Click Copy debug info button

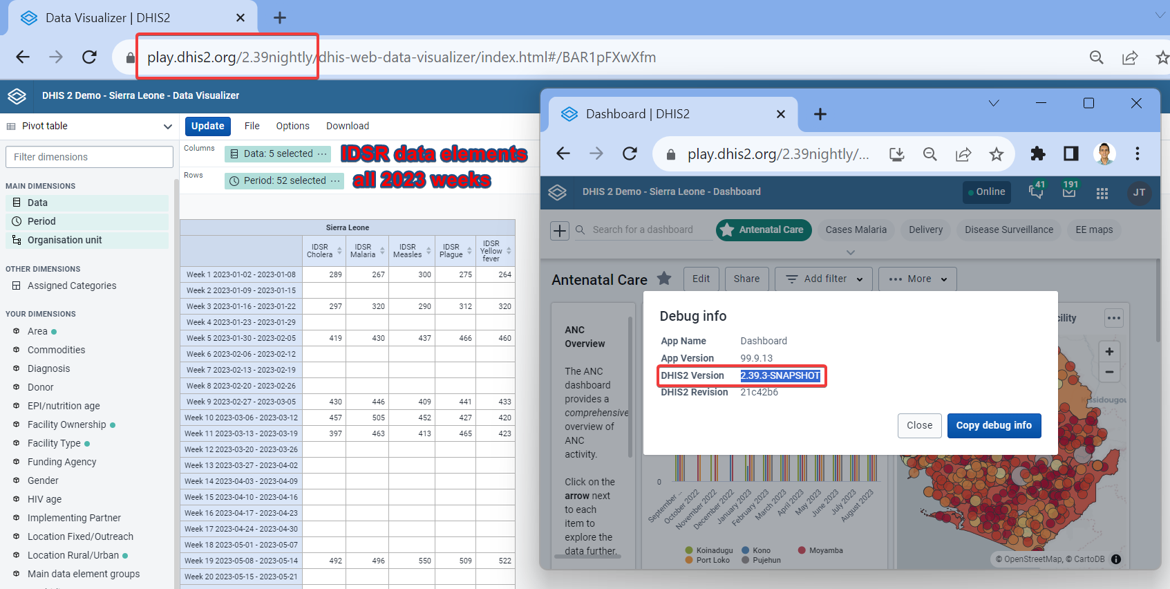pyautogui.click(x=994, y=426)
